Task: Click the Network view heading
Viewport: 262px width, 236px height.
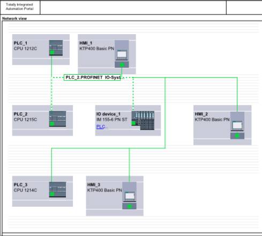Action: 14,19
